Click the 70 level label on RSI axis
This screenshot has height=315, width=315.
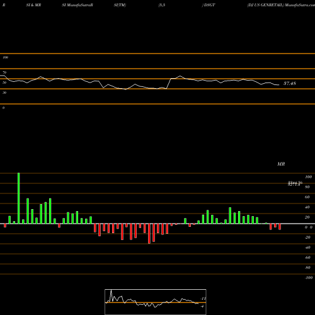coord(4,72)
